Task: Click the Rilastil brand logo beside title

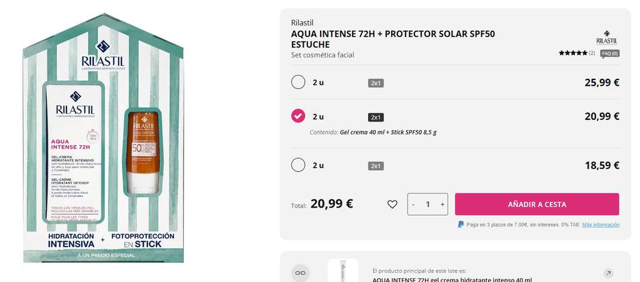Action: coord(606,37)
